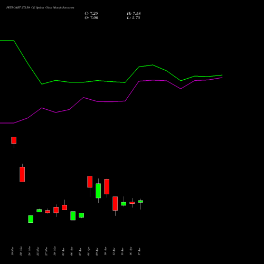
Task: Click the high value H: 7.58
Action: pos(134,13)
